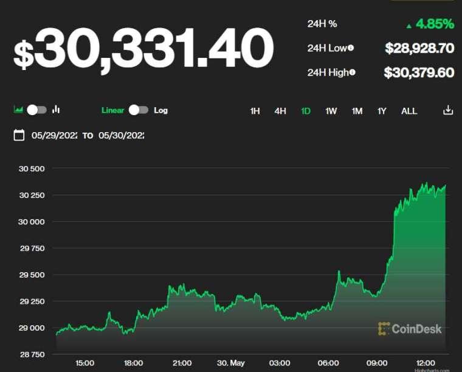Edit the start date 05/29/2022 field
462x372 pixels.
click(55, 135)
